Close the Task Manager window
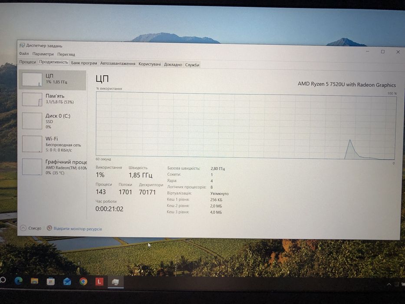The width and height of the screenshot is (405, 304). pos(398,52)
